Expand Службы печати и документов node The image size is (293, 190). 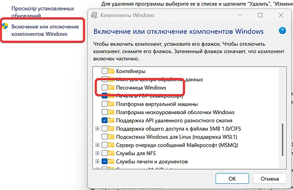[x=97, y=161]
